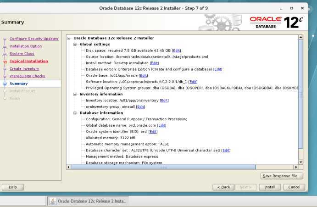Collapse the Global settings section
The image size is (317, 207).
75,45
